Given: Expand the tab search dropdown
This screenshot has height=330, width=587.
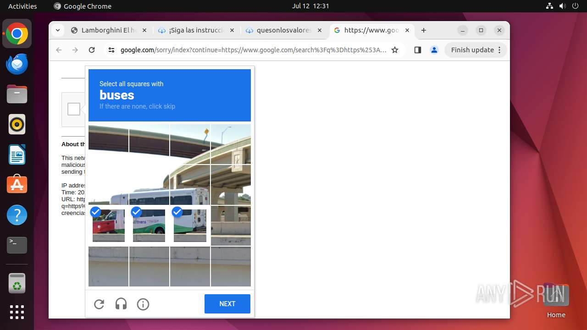Looking at the screenshot, I should click(x=57, y=30).
